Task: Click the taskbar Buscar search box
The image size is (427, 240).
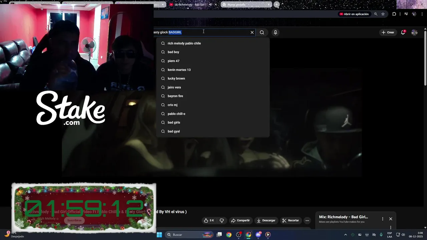Action: click(x=189, y=235)
